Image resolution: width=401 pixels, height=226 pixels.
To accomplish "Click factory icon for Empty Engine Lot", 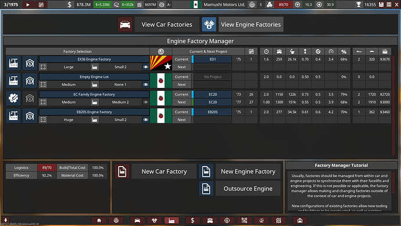I will 13,81.
